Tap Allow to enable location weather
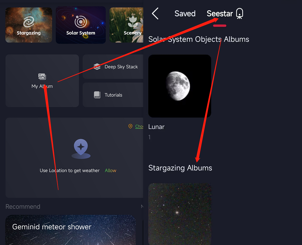The width and height of the screenshot is (302, 245). pos(111,170)
